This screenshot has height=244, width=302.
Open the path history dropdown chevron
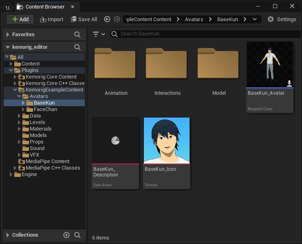255,19
